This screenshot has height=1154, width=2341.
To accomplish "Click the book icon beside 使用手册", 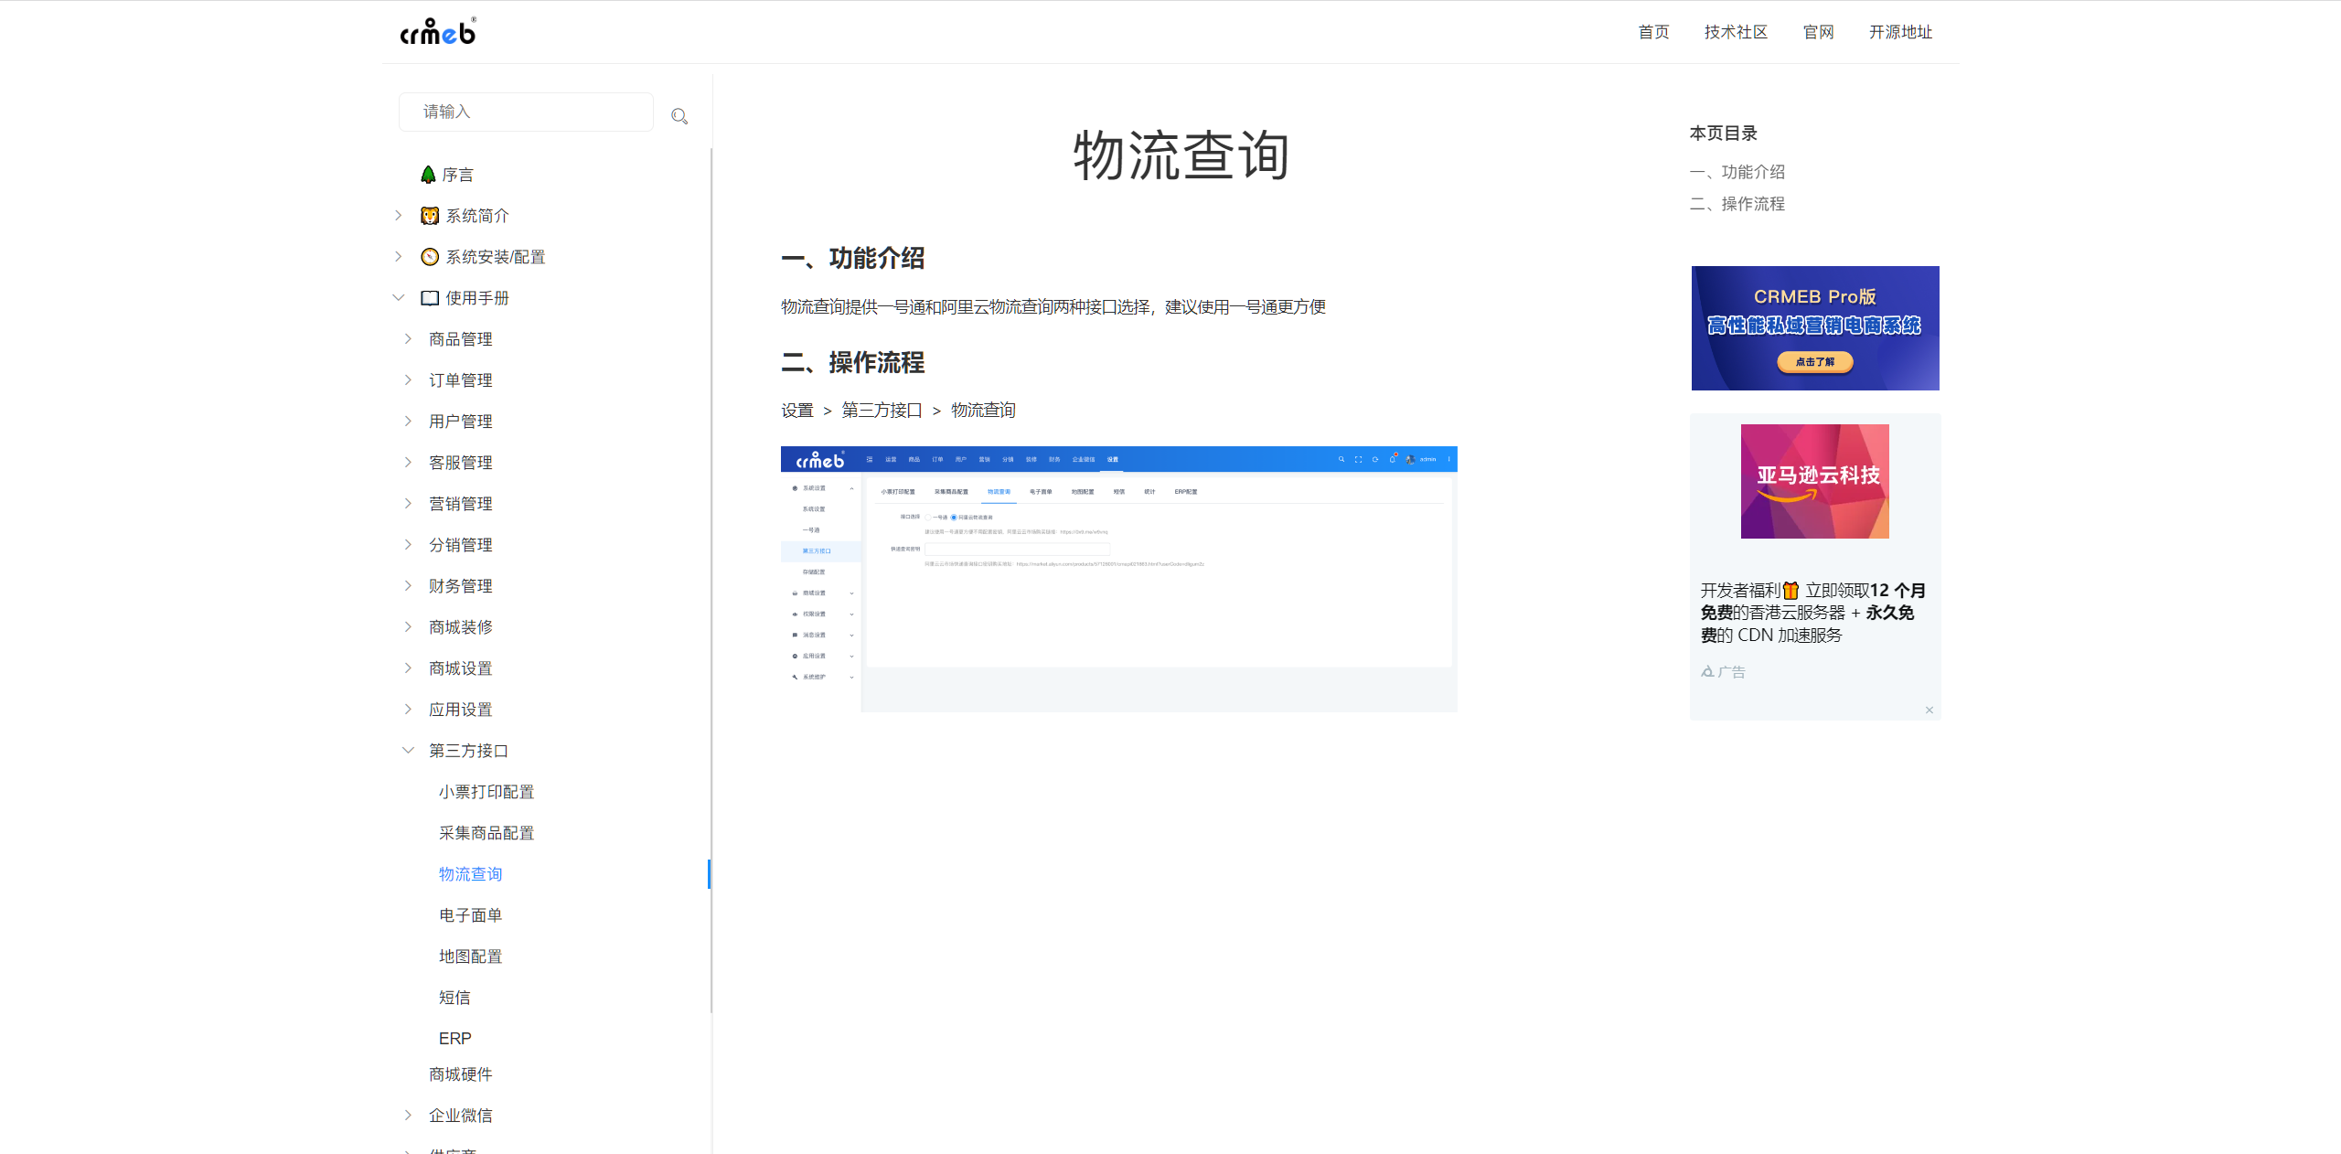I will click(430, 298).
